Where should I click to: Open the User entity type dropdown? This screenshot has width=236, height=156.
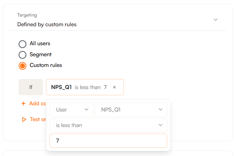(71, 110)
